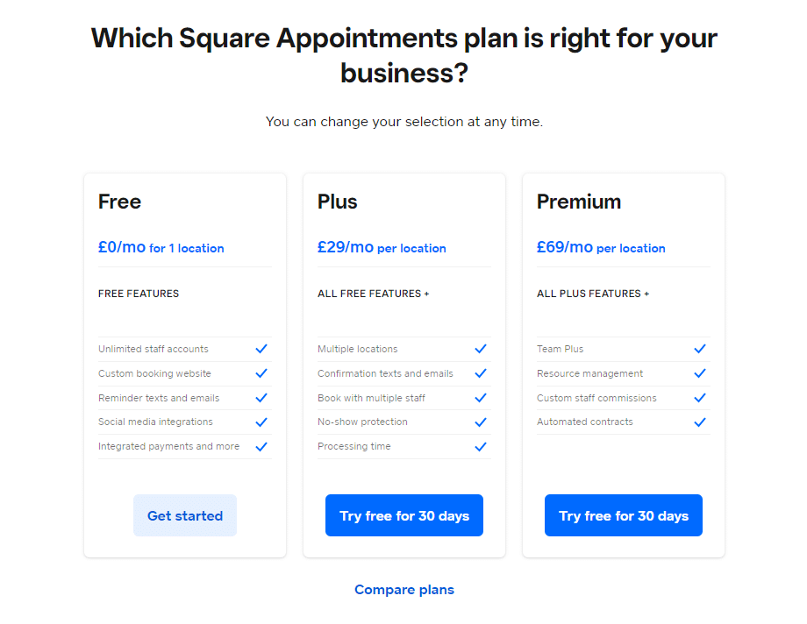
Task: Click checkmark beside No-show protection
Action: point(481,422)
